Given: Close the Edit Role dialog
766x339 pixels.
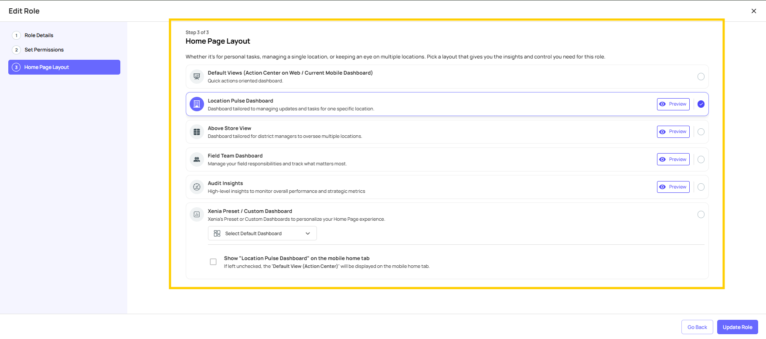Looking at the screenshot, I should tap(753, 11).
